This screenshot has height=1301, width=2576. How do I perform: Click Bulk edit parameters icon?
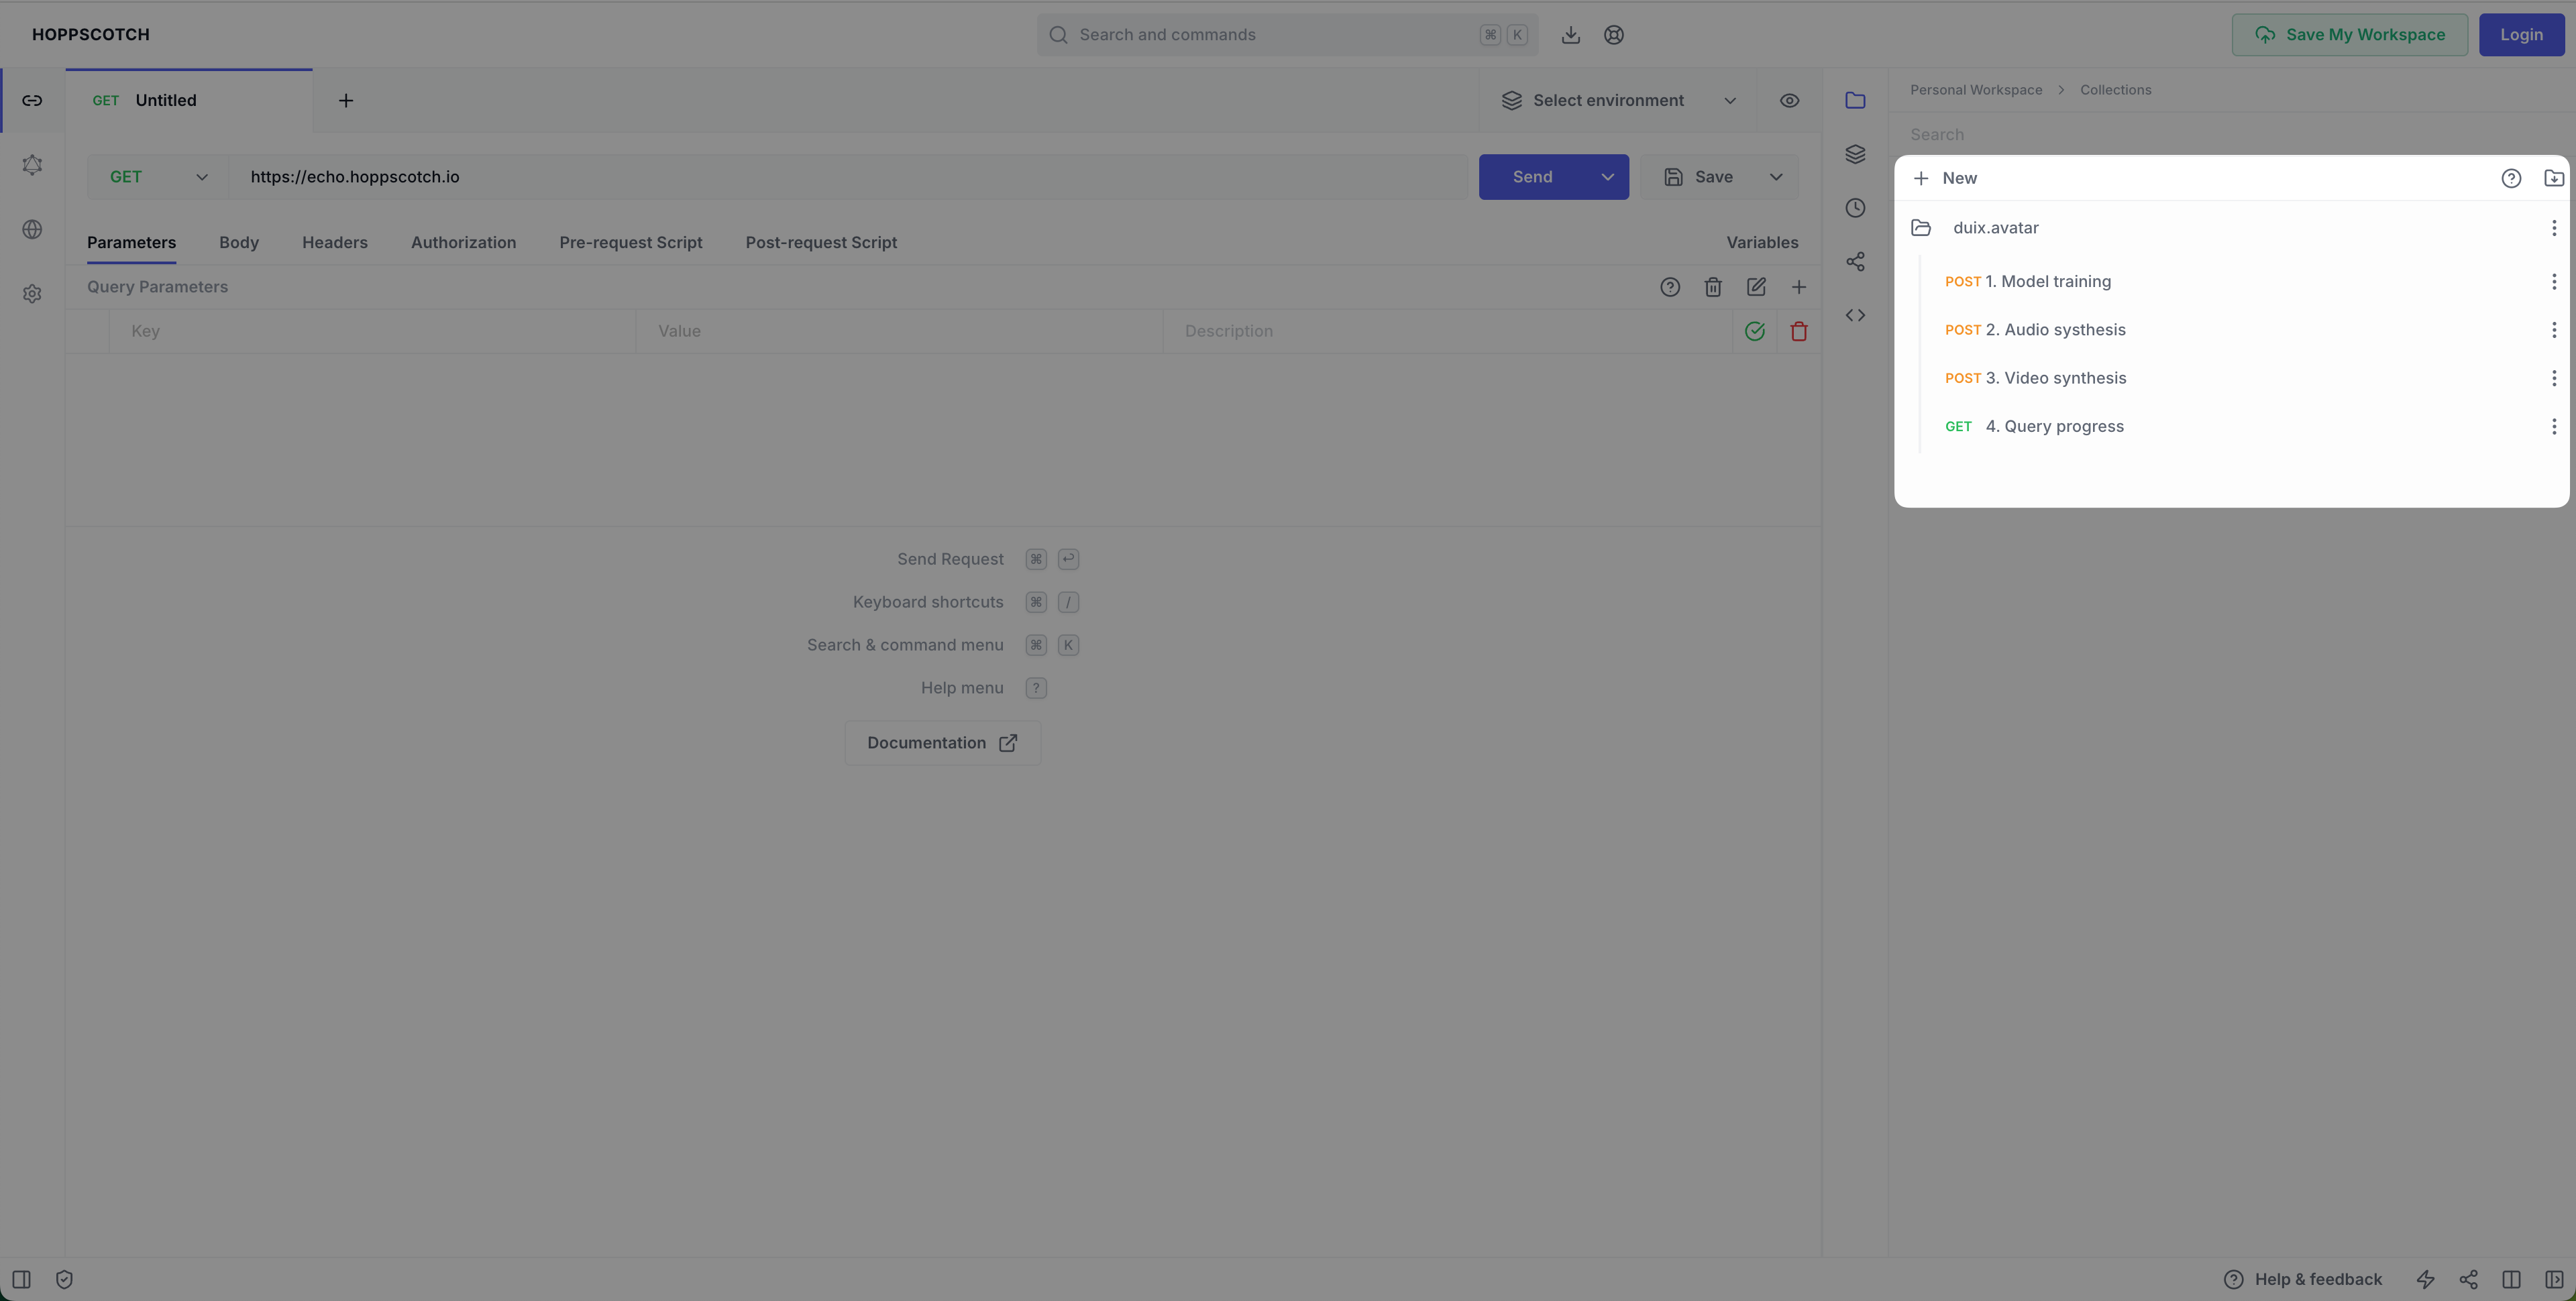pos(1755,287)
